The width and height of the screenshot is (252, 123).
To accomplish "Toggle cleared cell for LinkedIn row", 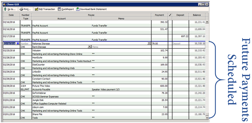I will click(x=170, y=72).
